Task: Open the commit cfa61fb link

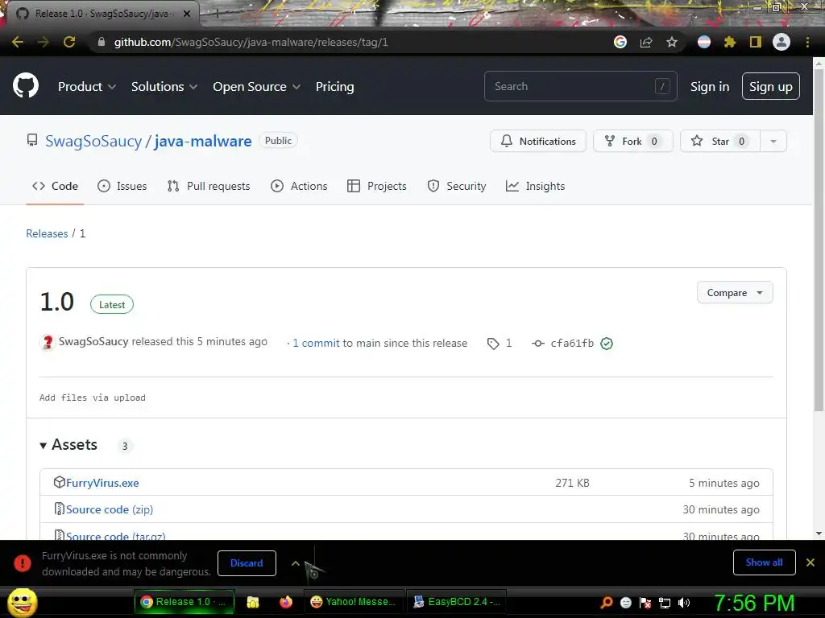Action: (x=572, y=343)
